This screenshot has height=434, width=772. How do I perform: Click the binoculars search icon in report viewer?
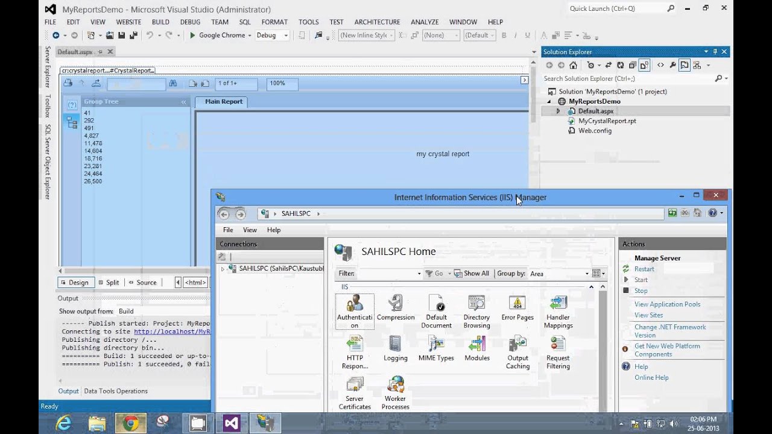(x=173, y=83)
